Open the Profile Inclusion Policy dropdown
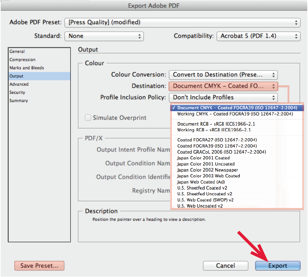 [x=223, y=97]
